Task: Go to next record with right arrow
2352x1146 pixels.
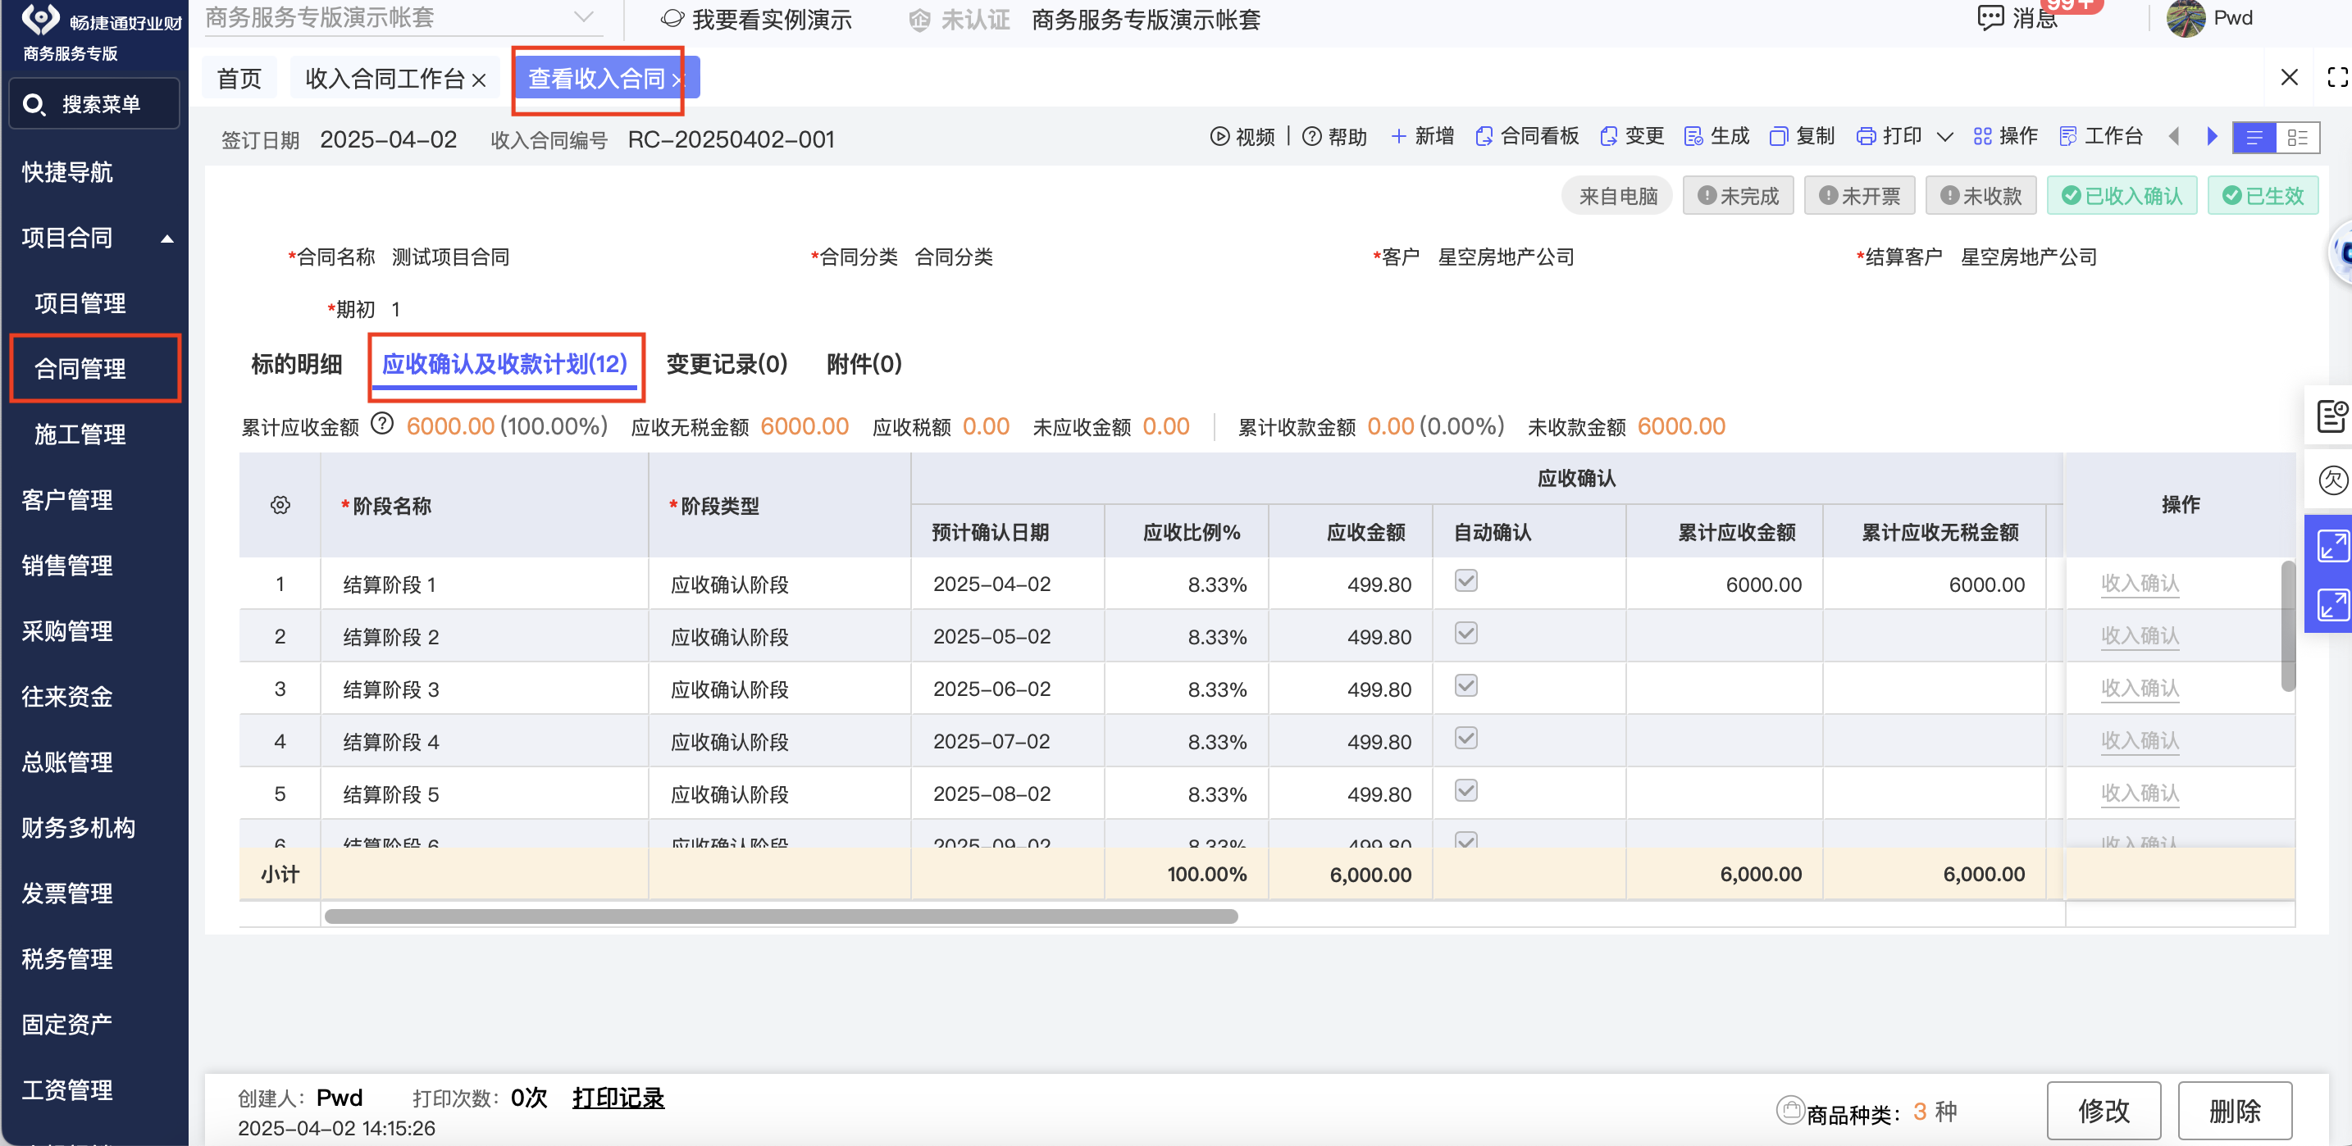Action: click(x=2213, y=137)
